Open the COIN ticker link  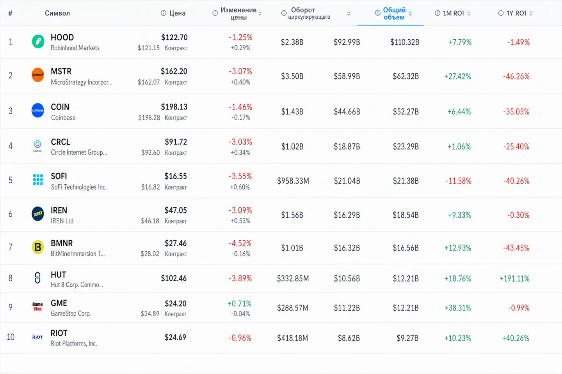tap(60, 107)
